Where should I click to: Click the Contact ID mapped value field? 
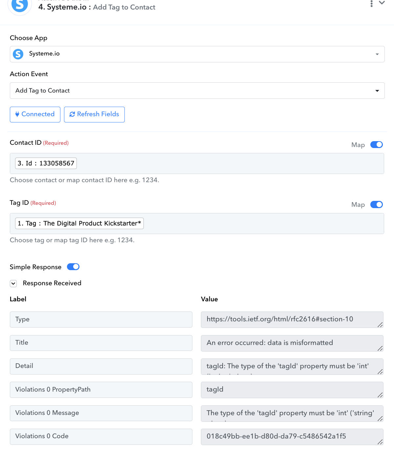197,163
